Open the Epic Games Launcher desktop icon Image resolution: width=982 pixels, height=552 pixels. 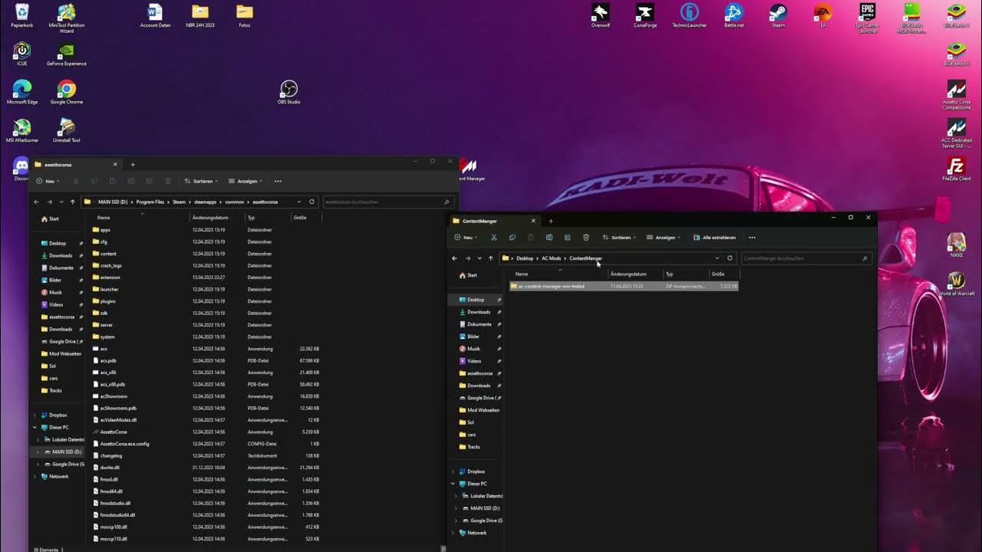click(x=867, y=18)
